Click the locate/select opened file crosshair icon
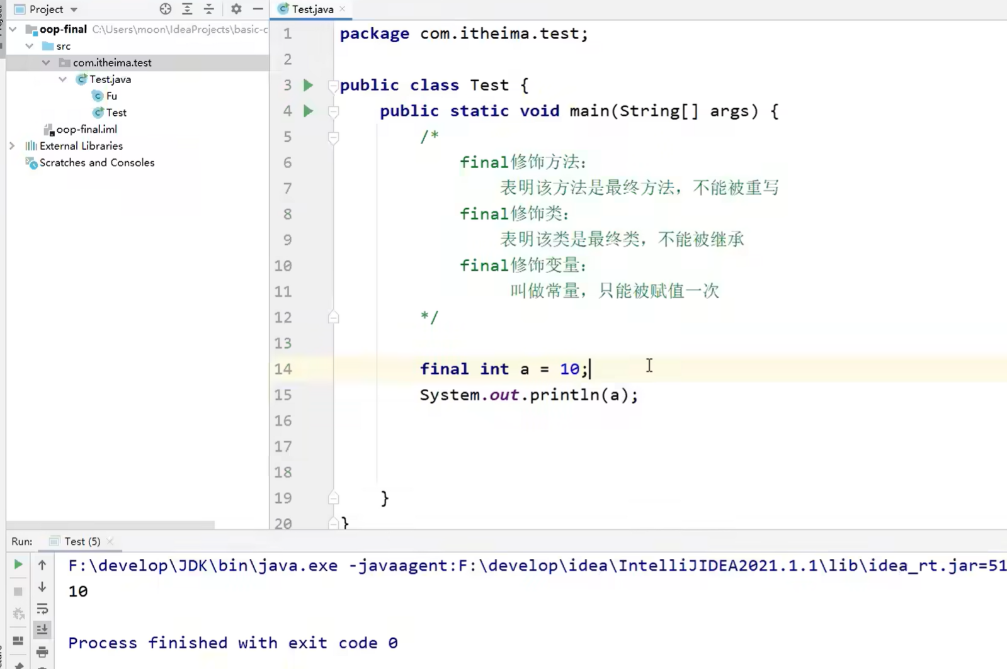1007x669 pixels. pos(166,9)
